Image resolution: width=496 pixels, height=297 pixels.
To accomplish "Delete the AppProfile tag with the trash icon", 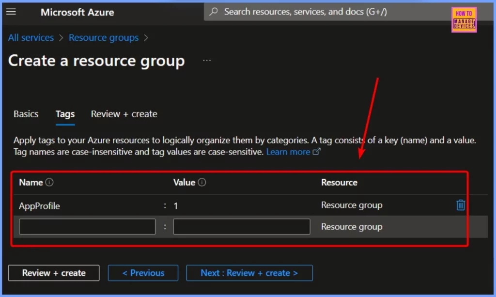I will pyautogui.click(x=461, y=205).
